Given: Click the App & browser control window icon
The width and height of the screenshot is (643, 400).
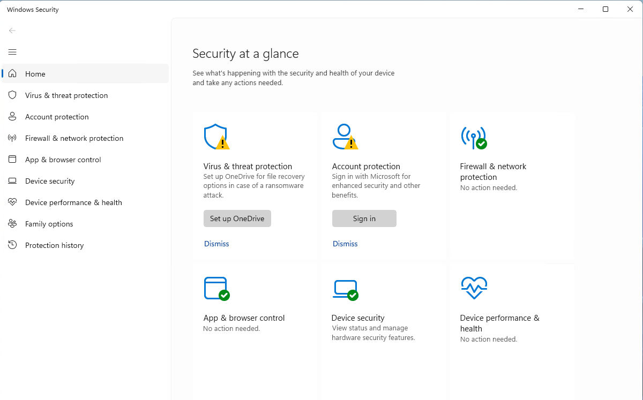Looking at the screenshot, I should click(216, 289).
